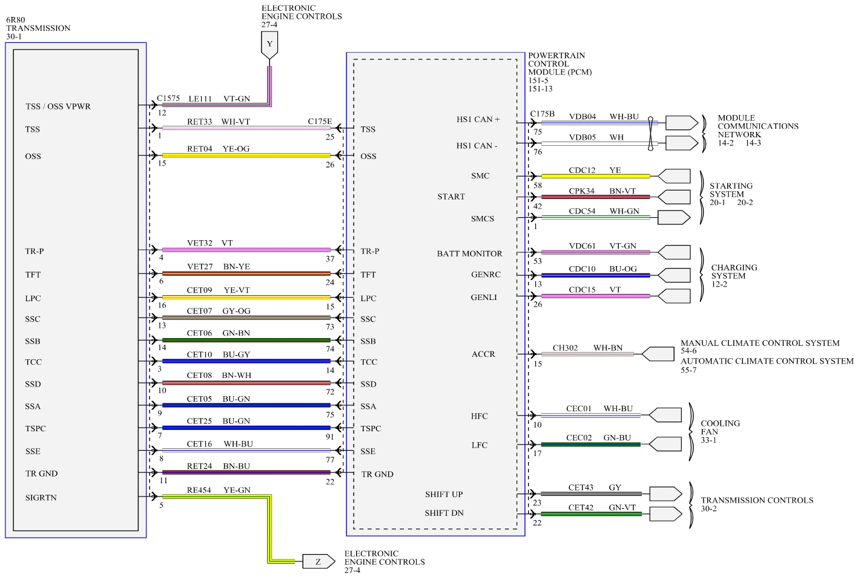Click the connector symbol at CDC12 YE wire

tap(674, 176)
